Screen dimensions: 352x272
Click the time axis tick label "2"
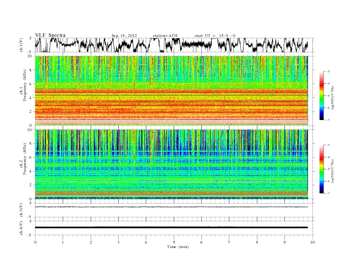point(91,242)
